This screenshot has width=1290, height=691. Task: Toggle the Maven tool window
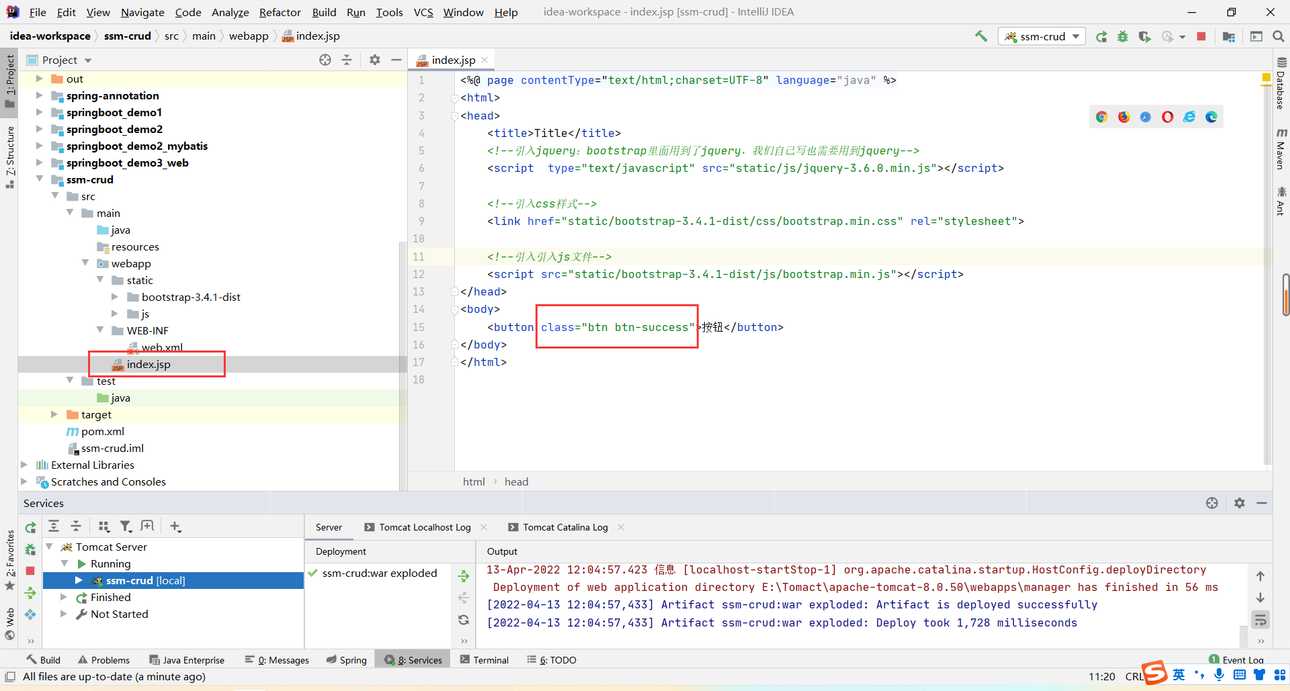point(1281,149)
